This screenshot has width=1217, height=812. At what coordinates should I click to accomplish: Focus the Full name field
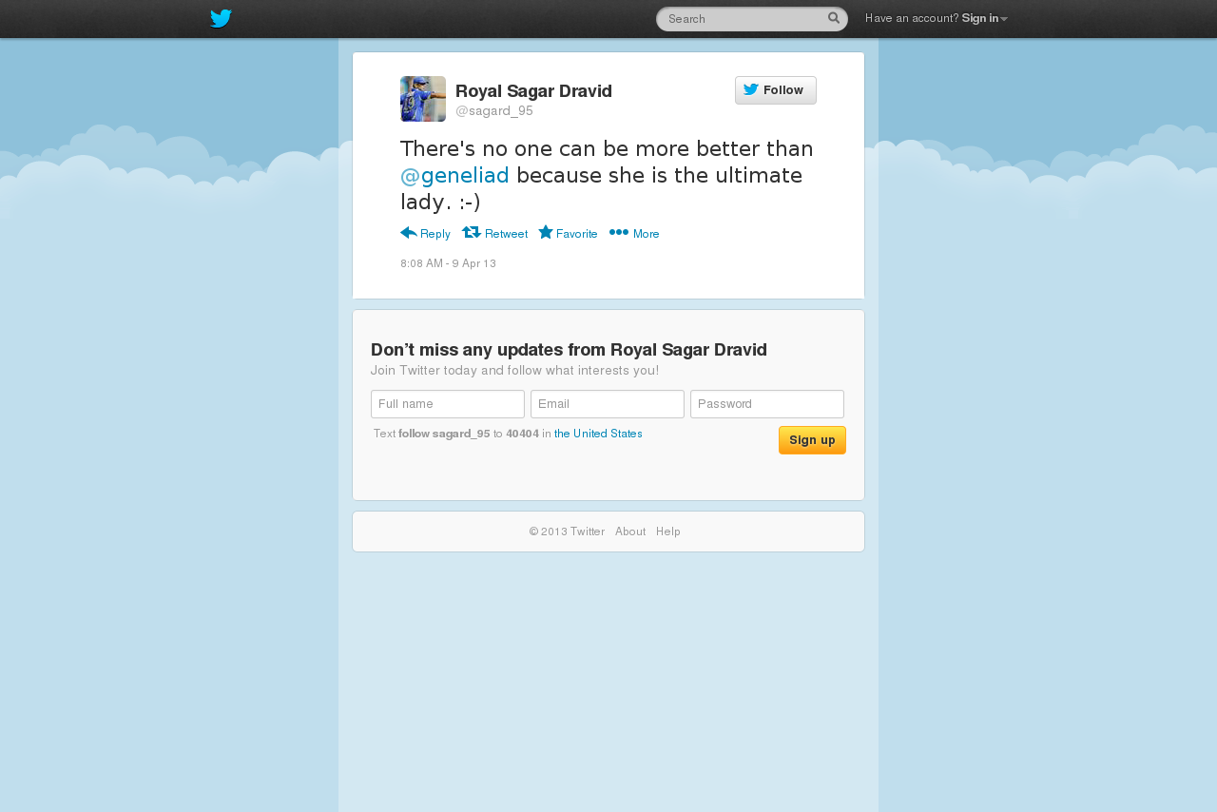pyautogui.click(x=448, y=404)
